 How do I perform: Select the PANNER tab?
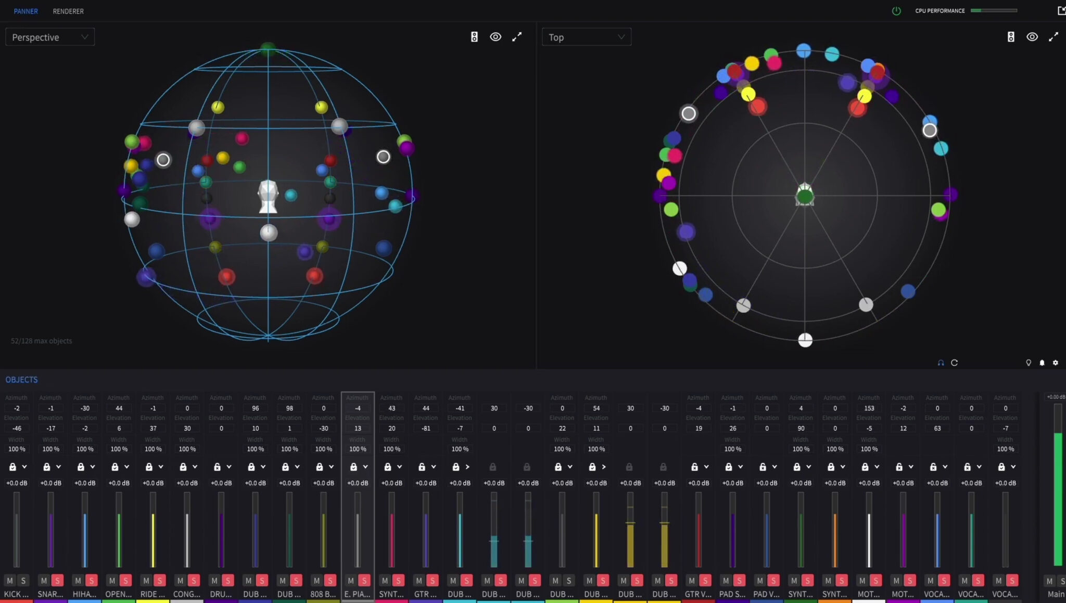26,11
